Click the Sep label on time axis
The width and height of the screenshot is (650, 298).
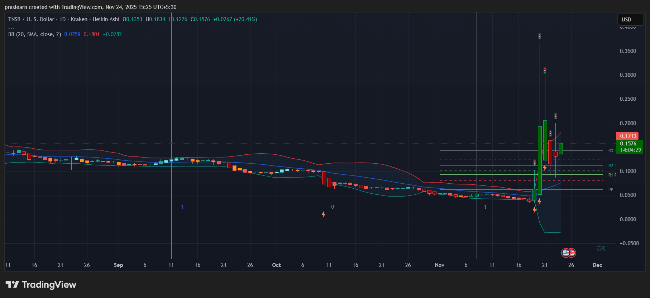pyautogui.click(x=118, y=265)
